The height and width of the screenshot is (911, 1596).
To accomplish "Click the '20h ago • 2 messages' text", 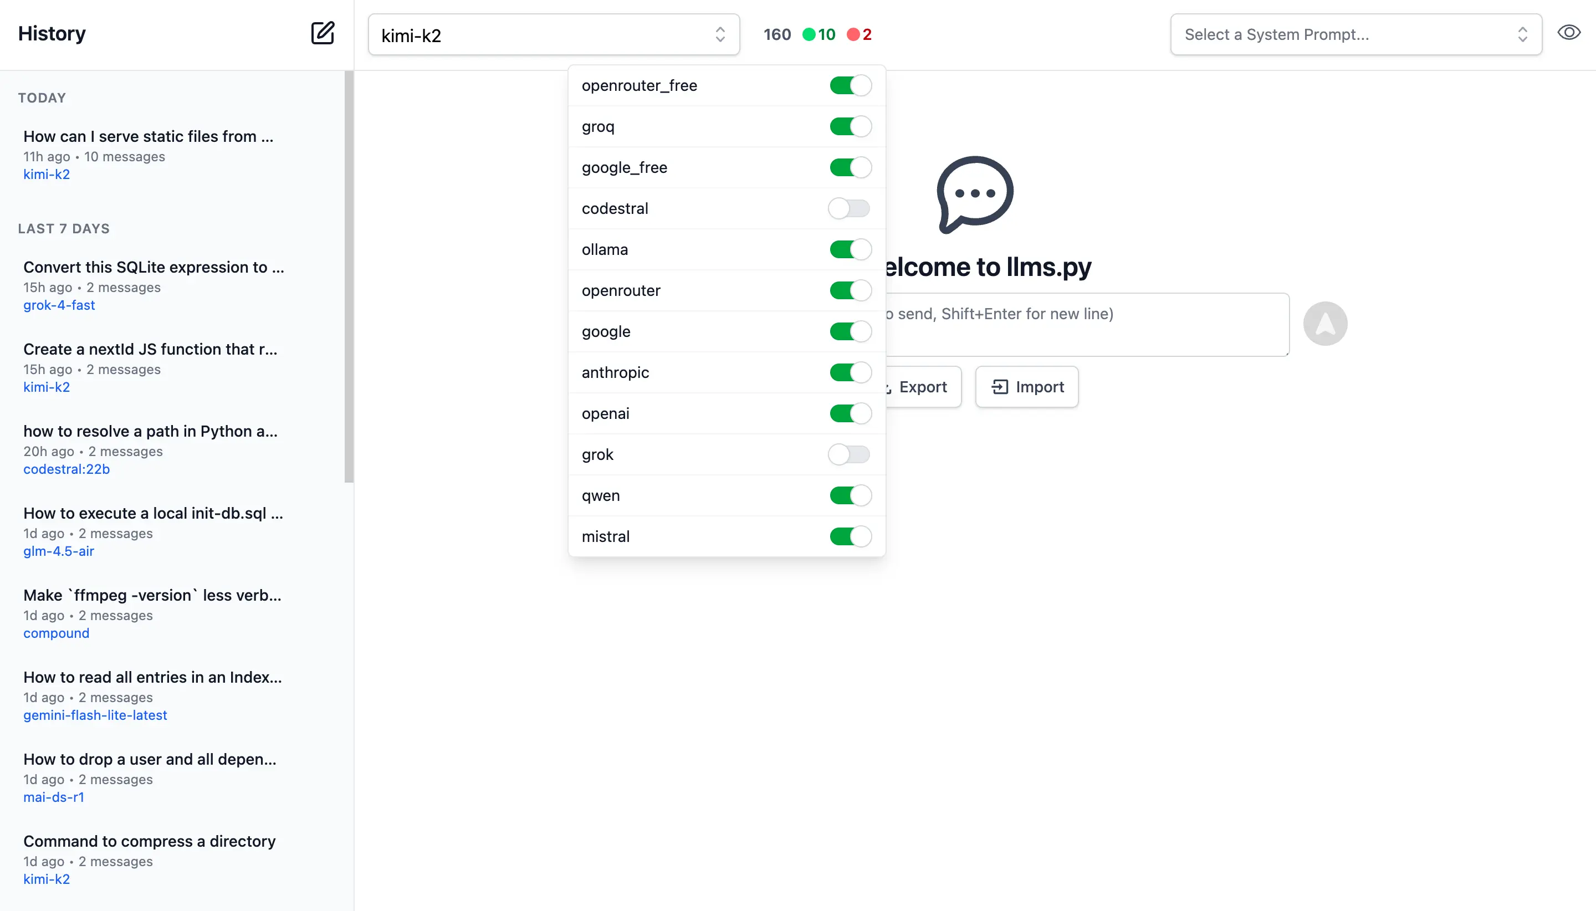I will click(93, 451).
